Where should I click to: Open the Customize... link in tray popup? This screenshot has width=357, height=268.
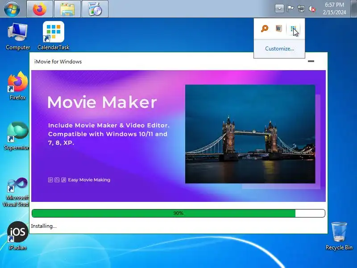click(279, 49)
